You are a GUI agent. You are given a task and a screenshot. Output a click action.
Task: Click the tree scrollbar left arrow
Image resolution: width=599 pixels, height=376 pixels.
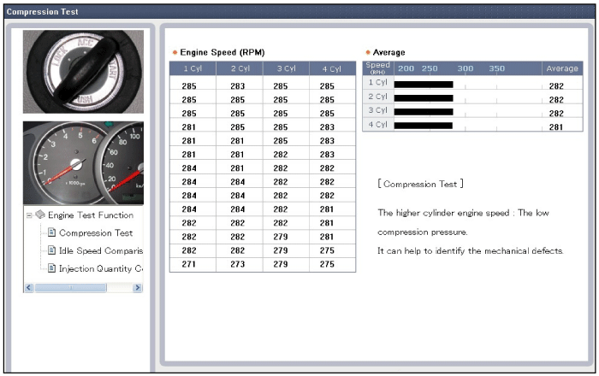click(29, 287)
